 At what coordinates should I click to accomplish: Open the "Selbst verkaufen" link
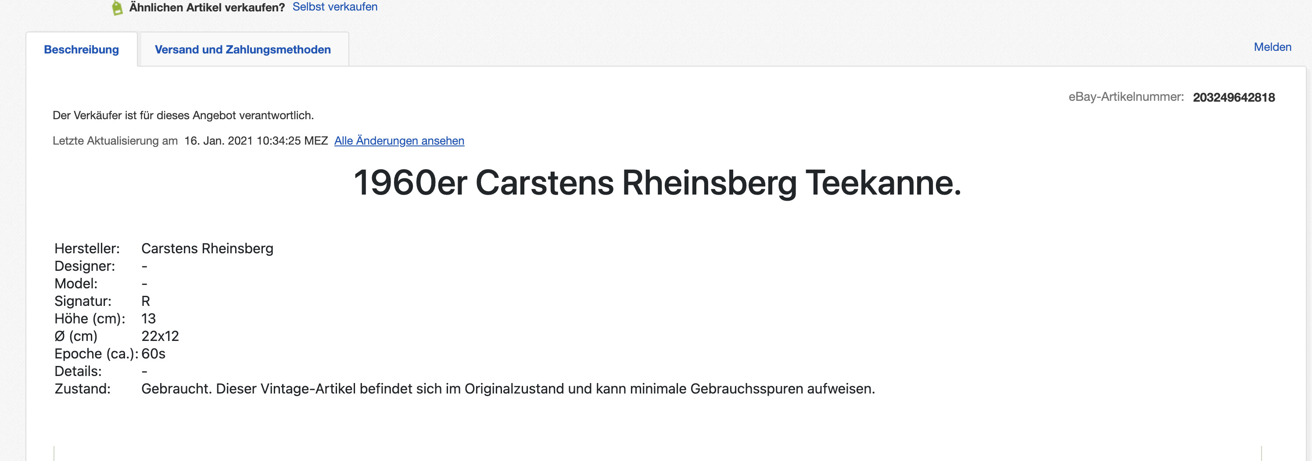tap(335, 7)
